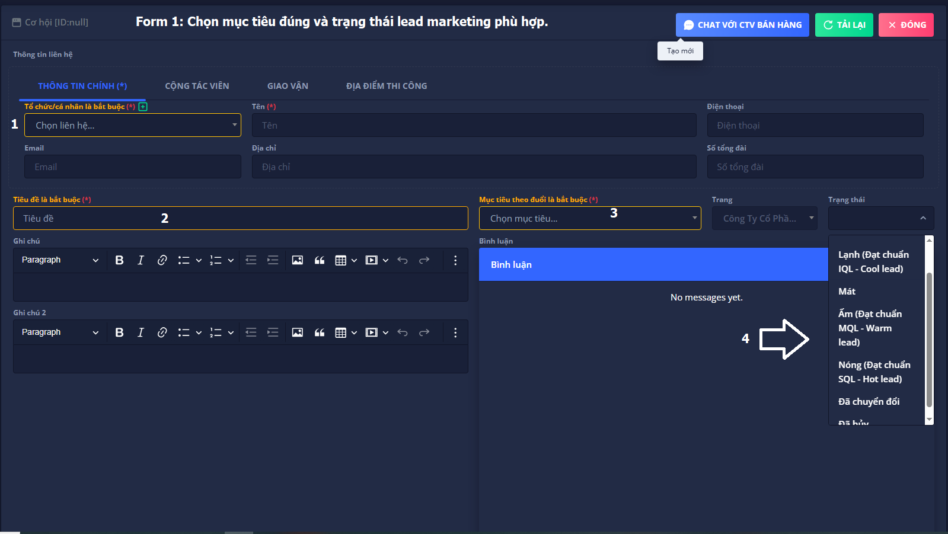The image size is (948, 534).
Task: Click Italic in the Ghi chú 2 editor
Action: coord(141,332)
